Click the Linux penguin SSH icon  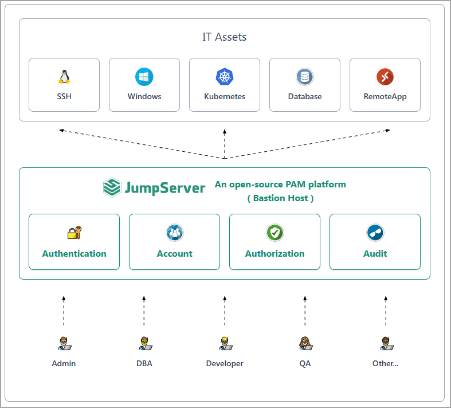[64, 77]
